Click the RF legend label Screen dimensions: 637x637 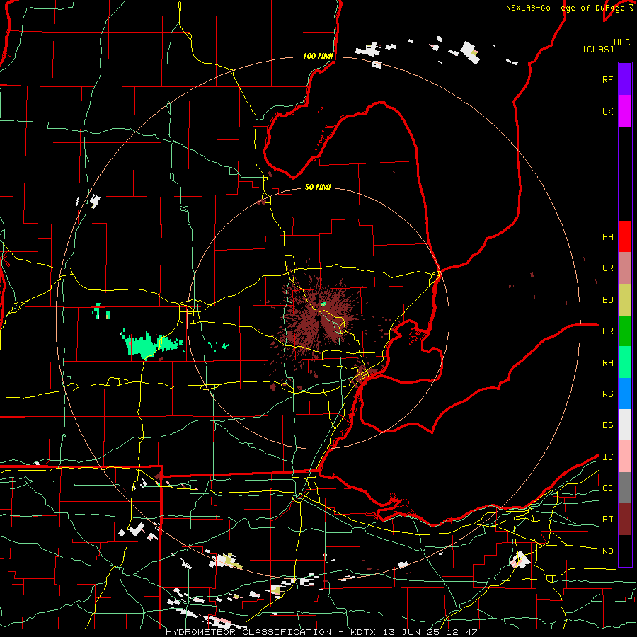pyautogui.click(x=607, y=79)
